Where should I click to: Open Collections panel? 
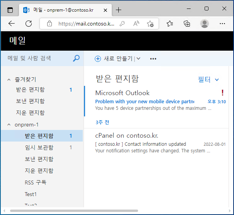[x=187, y=24]
